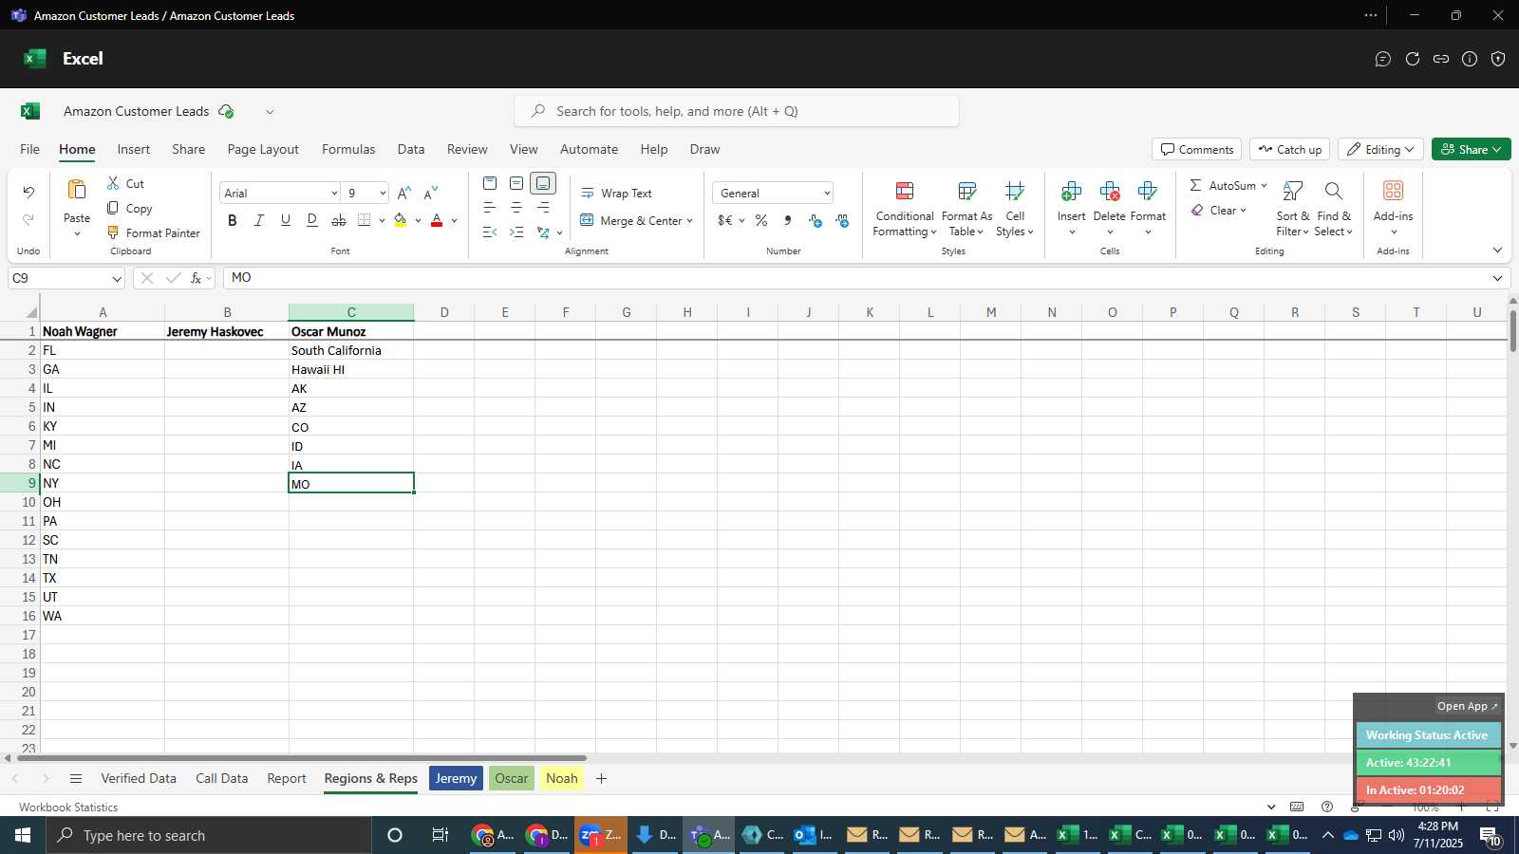This screenshot has width=1519, height=854.
Task: Open the Formulas ribbon tab
Action: (348, 149)
